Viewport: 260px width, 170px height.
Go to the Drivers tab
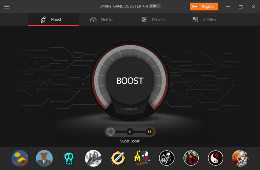coord(153,20)
